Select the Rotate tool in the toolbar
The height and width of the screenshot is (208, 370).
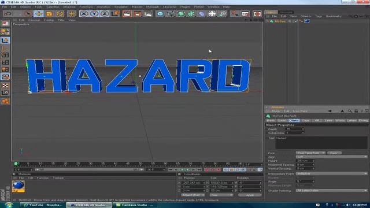60,14
